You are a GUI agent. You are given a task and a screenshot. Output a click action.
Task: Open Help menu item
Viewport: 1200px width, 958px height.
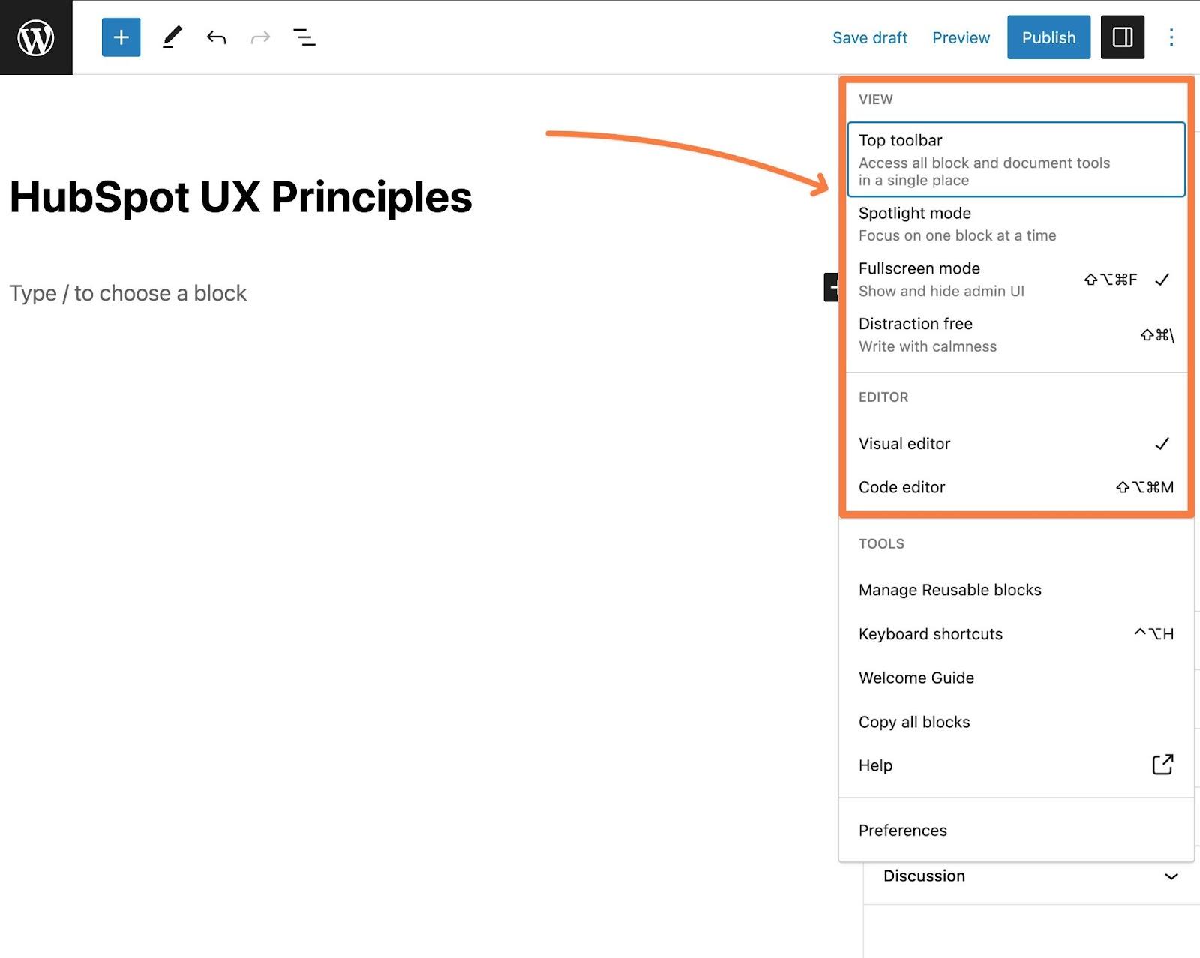coord(1016,765)
